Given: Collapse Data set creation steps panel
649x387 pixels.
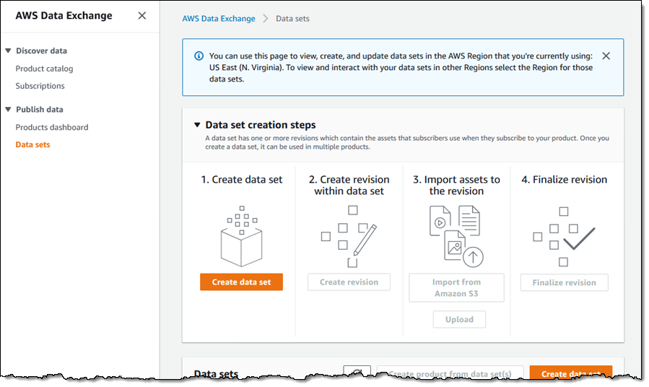Looking at the screenshot, I should click(197, 125).
